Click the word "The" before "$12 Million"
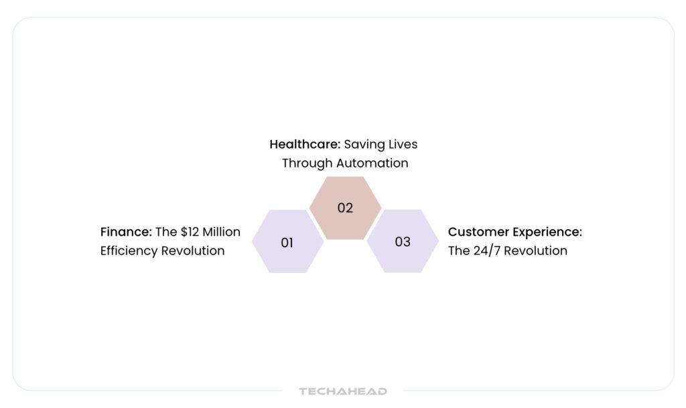The width and height of the screenshot is (686, 408). [165, 232]
